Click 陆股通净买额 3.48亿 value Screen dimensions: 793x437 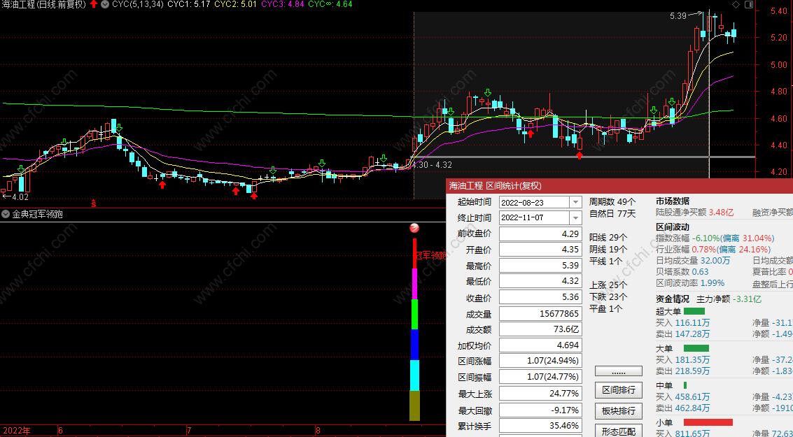tap(694, 213)
